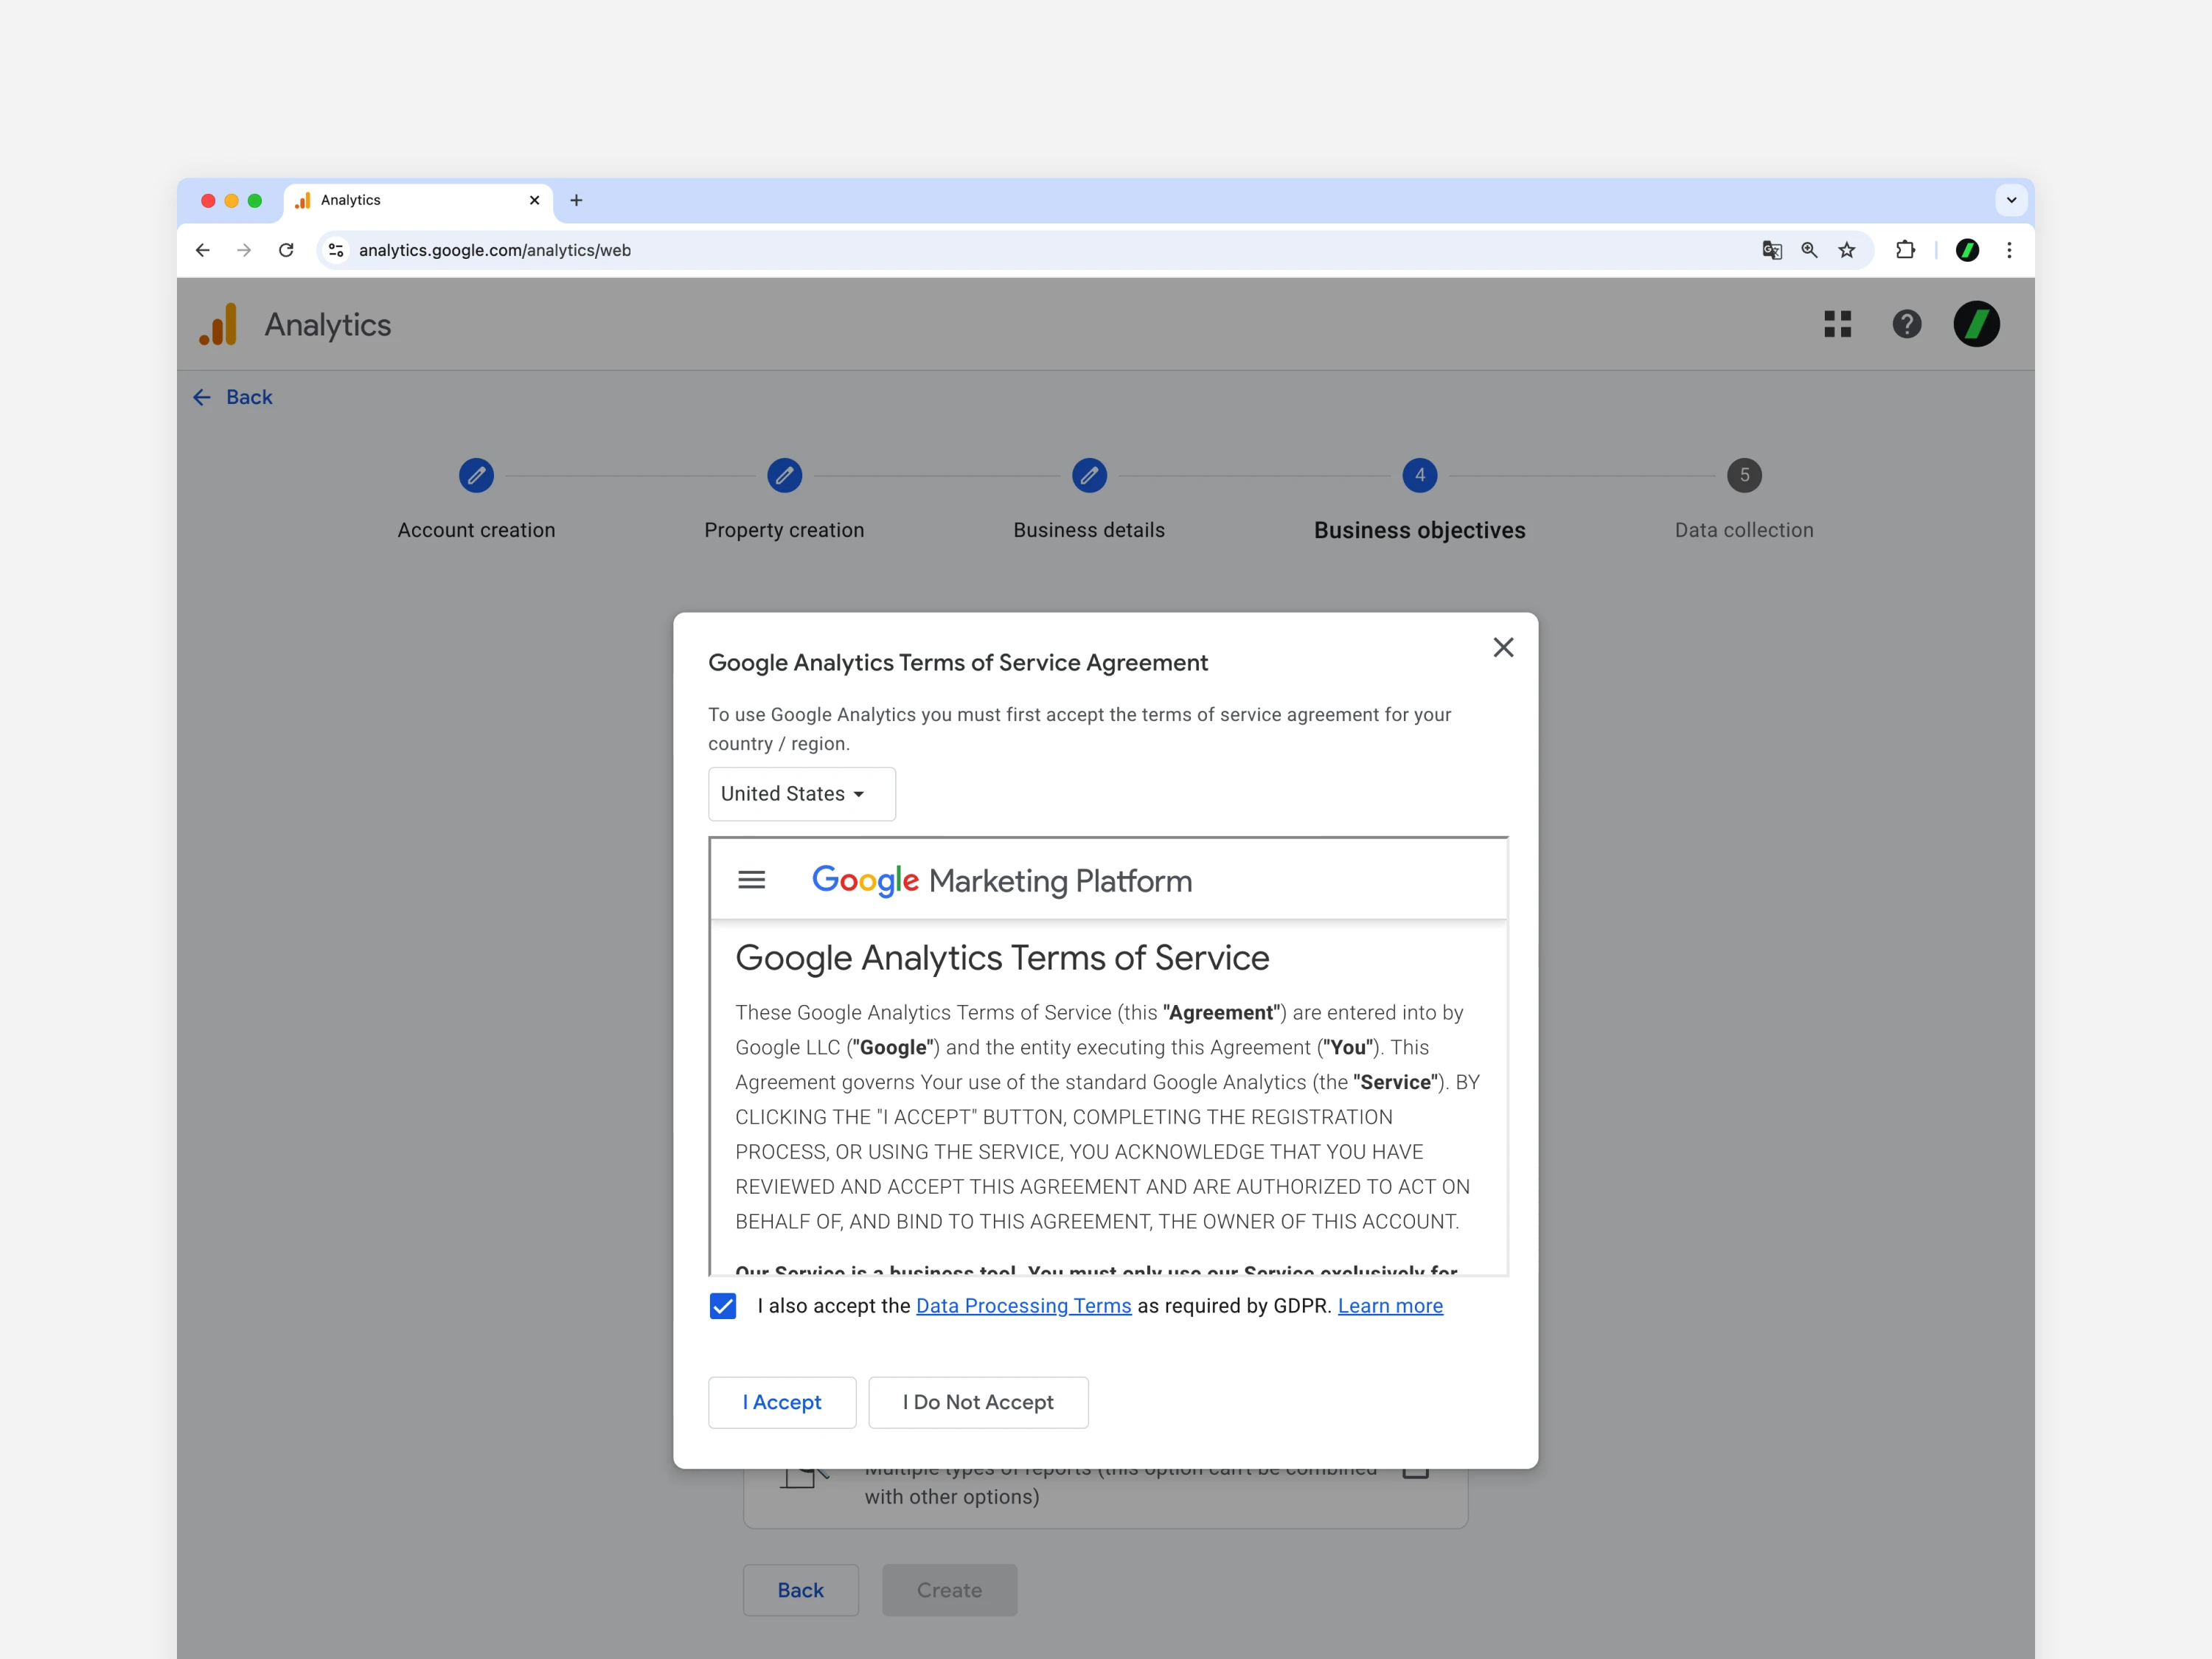This screenshot has height=1659, width=2212.
Task: Go back with browser back arrow
Action: [203, 250]
